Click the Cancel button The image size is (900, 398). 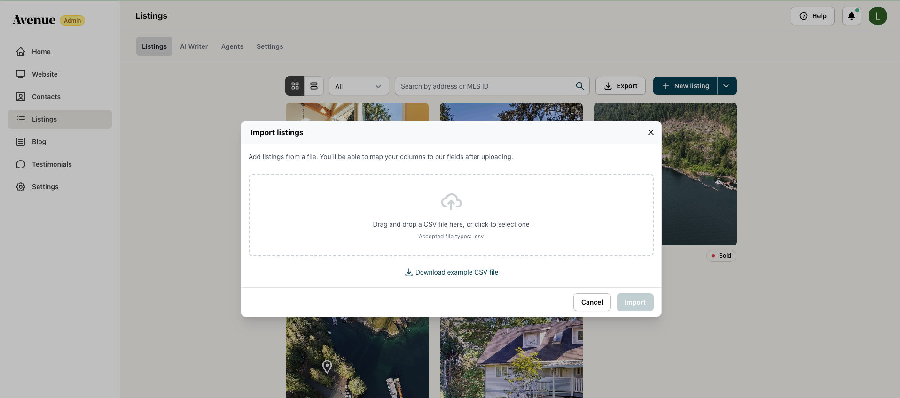[x=592, y=302]
